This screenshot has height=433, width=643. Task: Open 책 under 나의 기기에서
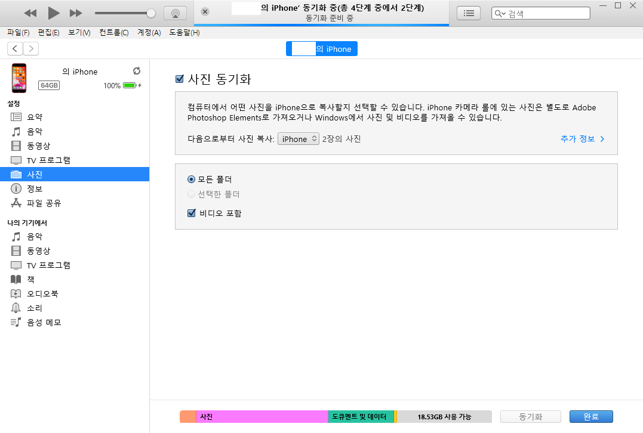pyautogui.click(x=75, y=279)
